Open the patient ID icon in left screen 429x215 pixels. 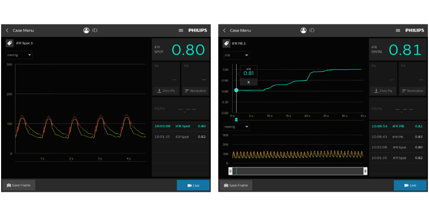click(x=87, y=30)
